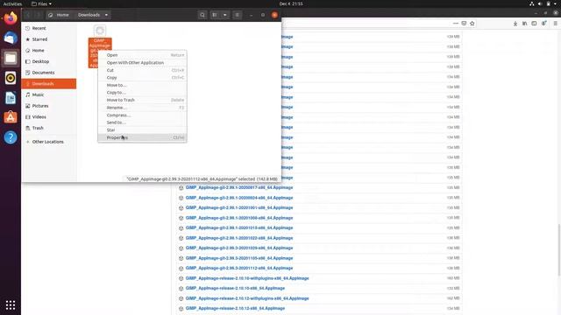Open Pictures folder in sidebar
The width and height of the screenshot is (561, 315).
pyautogui.click(x=49, y=106)
